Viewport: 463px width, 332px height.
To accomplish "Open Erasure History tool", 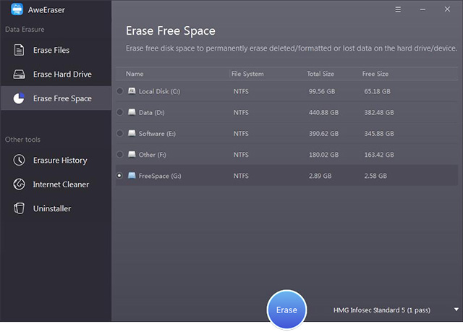I will pos(56,161).
